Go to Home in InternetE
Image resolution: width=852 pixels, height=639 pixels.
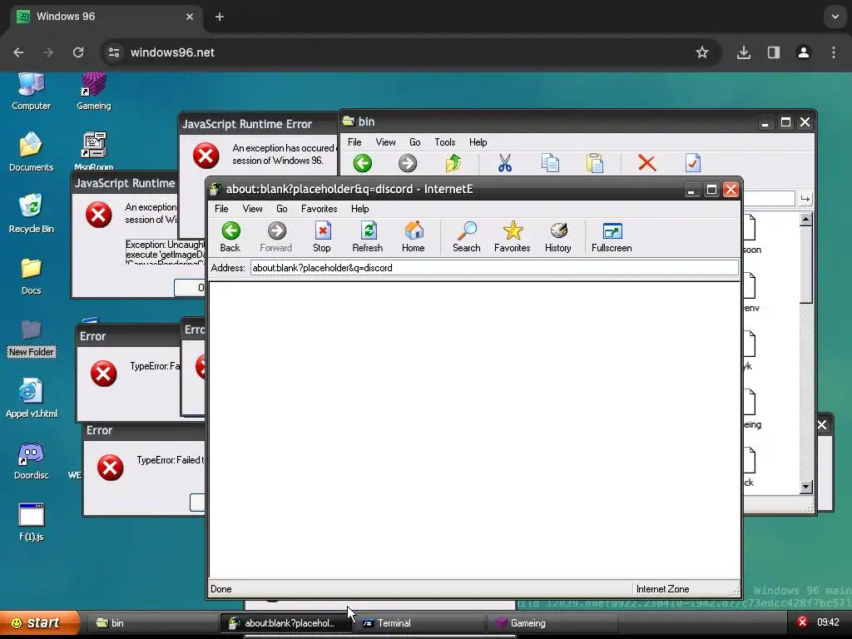click(x=414, y=237)
